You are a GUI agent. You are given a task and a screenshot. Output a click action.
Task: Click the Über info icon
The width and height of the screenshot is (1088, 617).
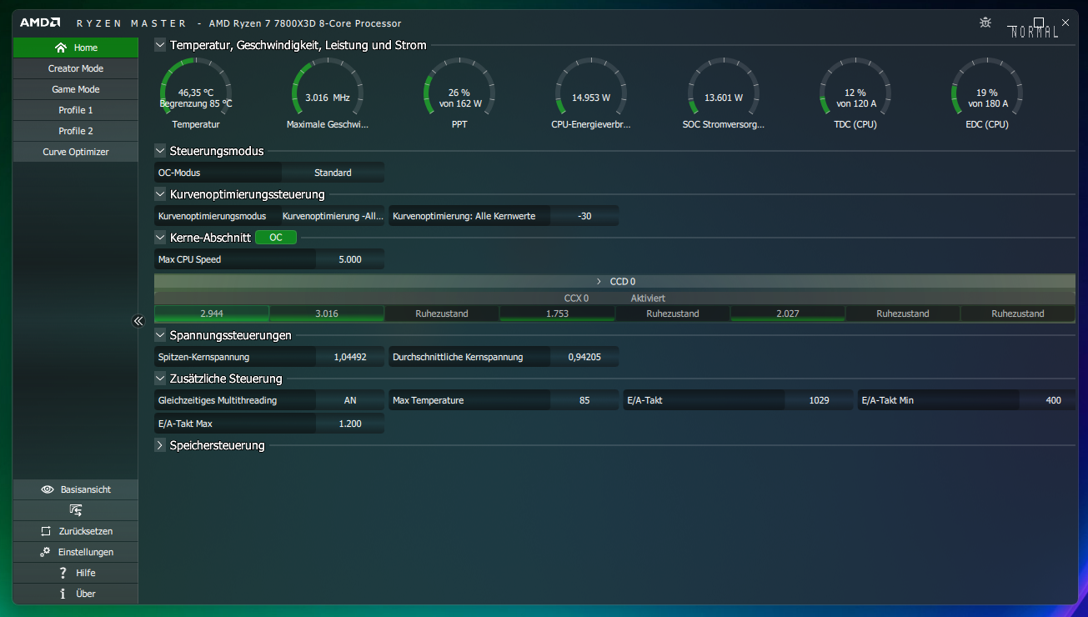tap(63, 594)
